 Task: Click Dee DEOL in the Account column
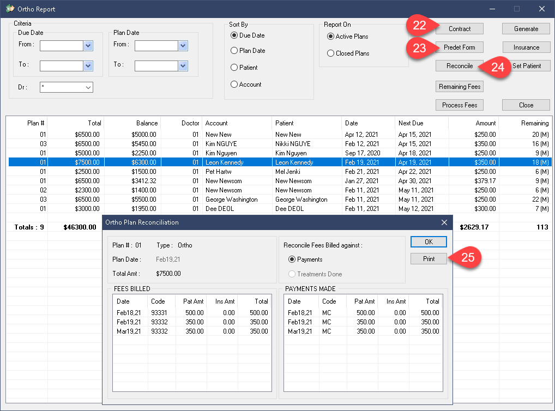point(220,209)
